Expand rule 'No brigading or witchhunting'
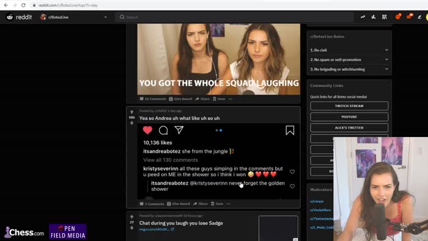Viewport: 428px width, 241px height. pos(349,69)
